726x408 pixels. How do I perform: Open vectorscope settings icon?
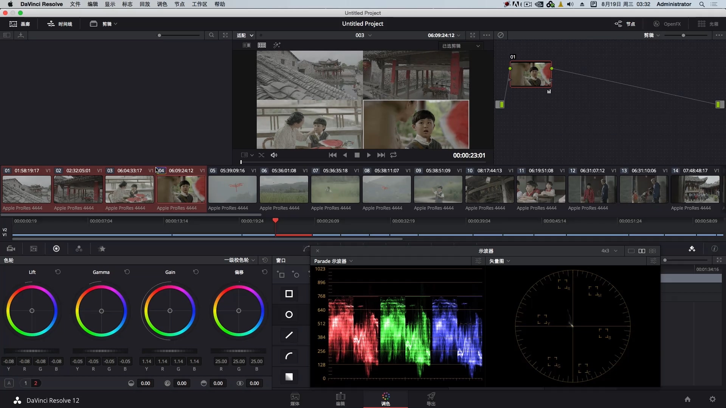(x=653, y=261)
